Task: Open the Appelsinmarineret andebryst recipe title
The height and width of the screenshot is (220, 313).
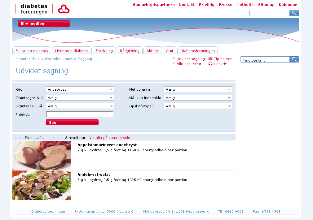Action: pos(107,145)
